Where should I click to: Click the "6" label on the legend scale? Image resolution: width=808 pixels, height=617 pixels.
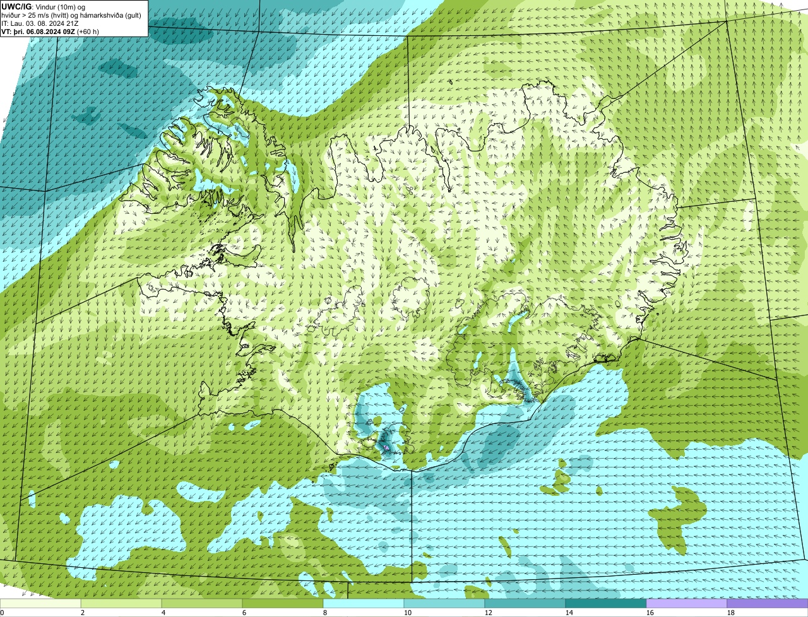pos(244,613)
